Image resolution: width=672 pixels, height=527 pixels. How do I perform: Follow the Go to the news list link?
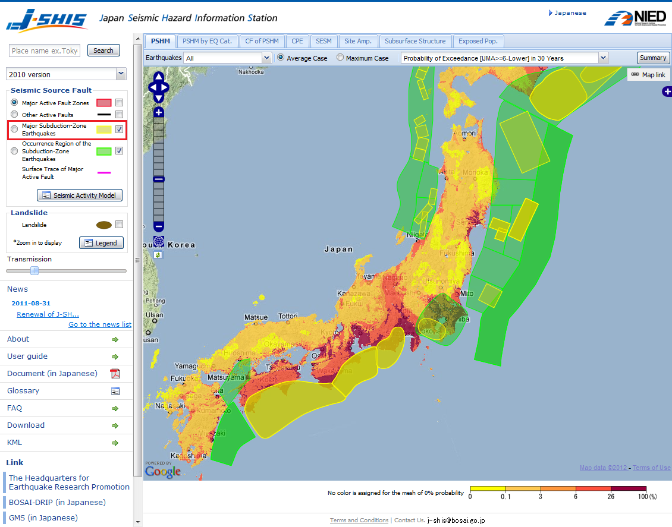[99, 324]
